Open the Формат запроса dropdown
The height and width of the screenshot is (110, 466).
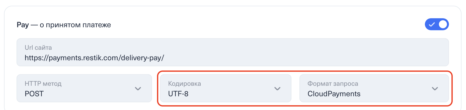coord(374,88)
